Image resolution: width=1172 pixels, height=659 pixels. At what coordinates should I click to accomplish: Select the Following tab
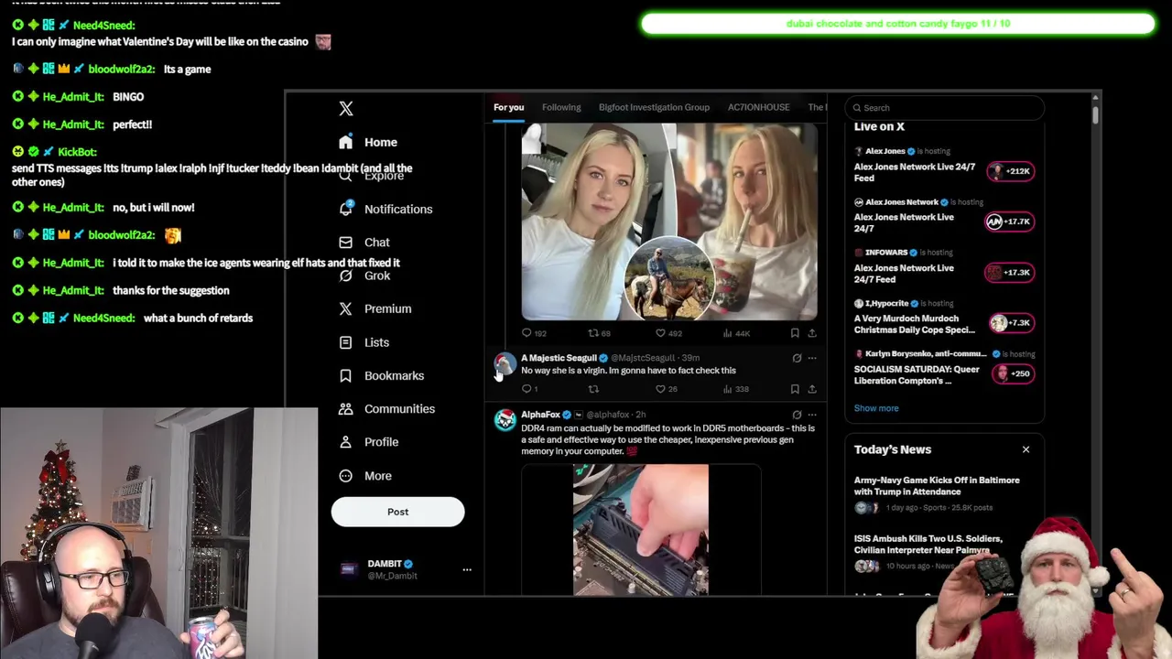(561, 107)
